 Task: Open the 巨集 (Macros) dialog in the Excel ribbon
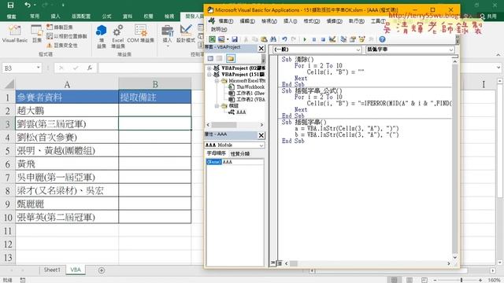pos(37,34)
